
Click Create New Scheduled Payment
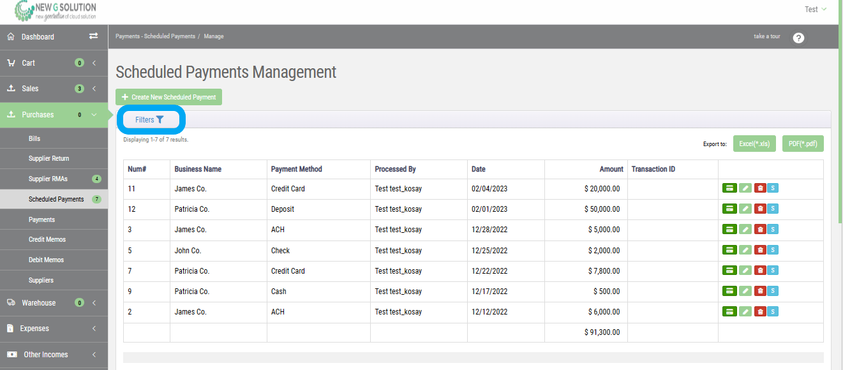point(168,96)
